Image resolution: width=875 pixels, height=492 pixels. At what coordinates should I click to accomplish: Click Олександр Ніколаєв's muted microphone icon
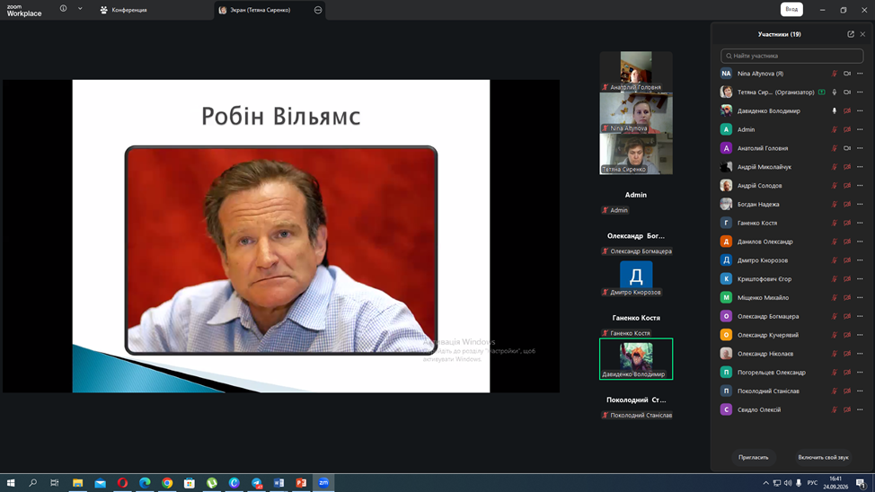[835, 354]
